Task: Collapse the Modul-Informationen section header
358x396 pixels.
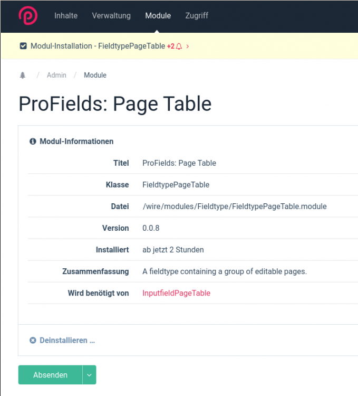Action: 76,141
